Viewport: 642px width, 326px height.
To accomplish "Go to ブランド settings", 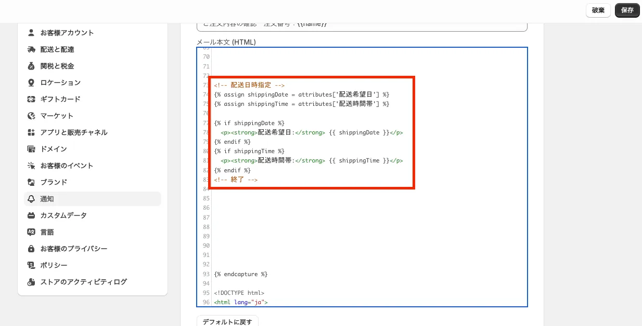I will point(93,182).
